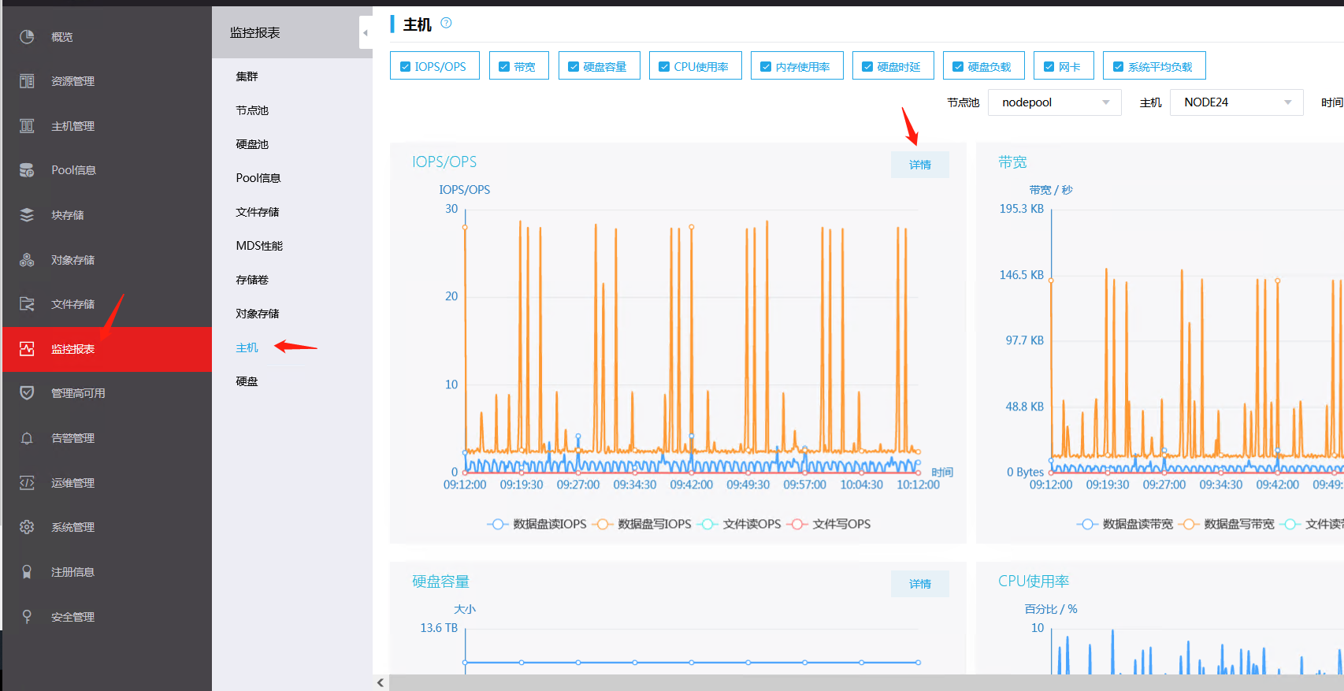1344x691 pixels.
Task: Click the 系统管理 gear icon
Action: [27, 527]
